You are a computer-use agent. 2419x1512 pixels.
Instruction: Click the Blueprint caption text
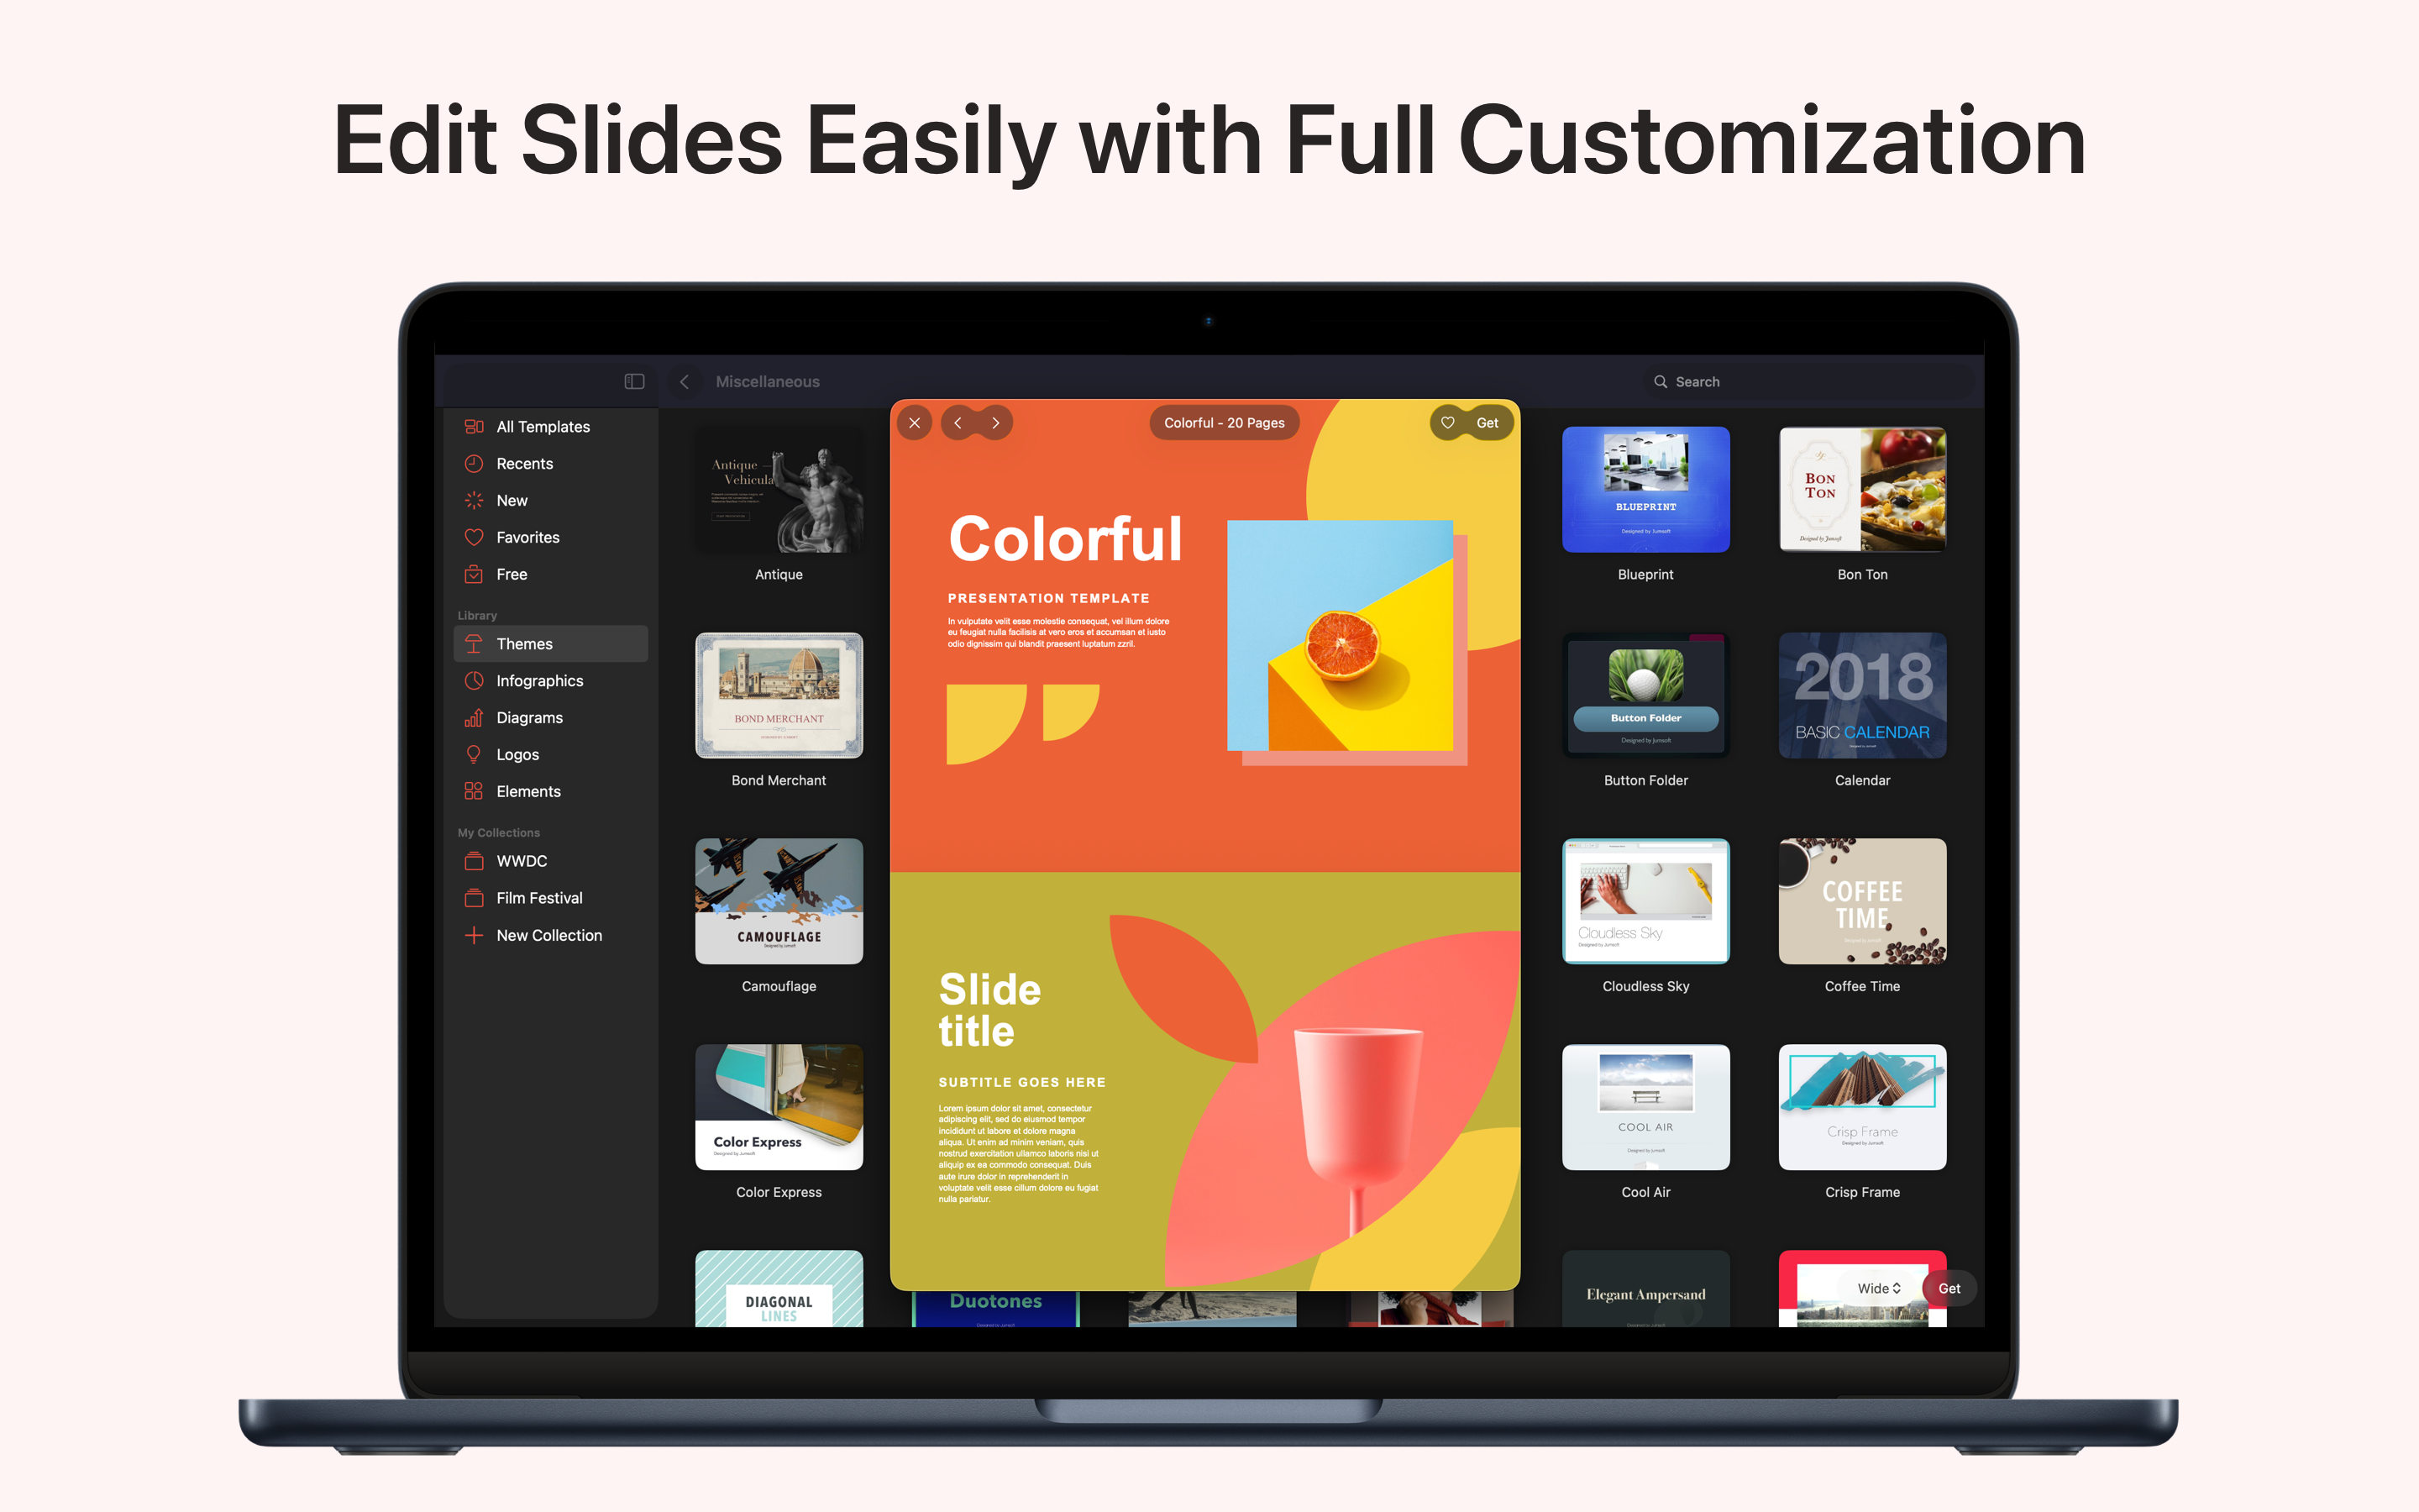(1645, 575)
